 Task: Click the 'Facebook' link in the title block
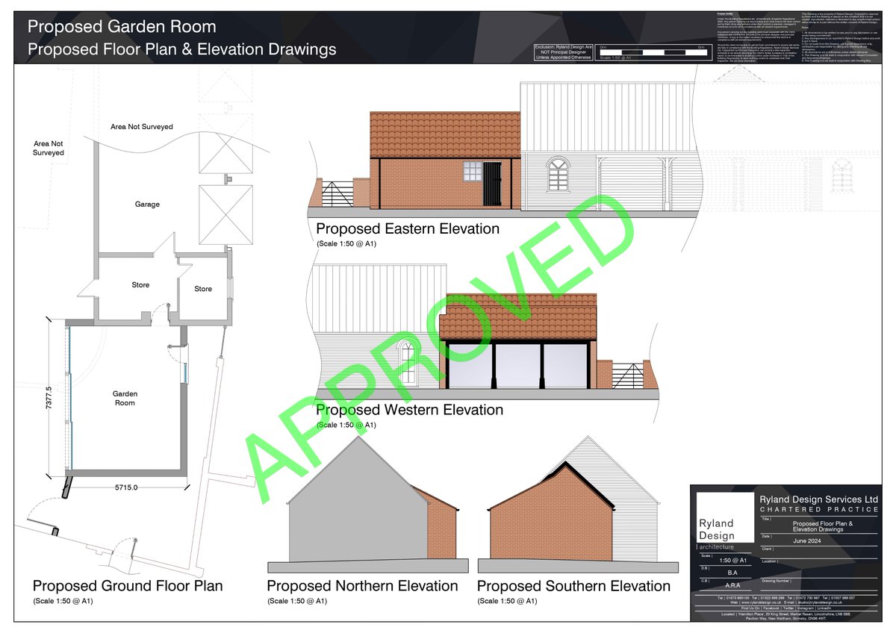[x=771, y=608]
